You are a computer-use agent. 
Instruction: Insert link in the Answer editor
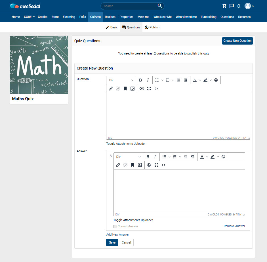pos(118,165)
